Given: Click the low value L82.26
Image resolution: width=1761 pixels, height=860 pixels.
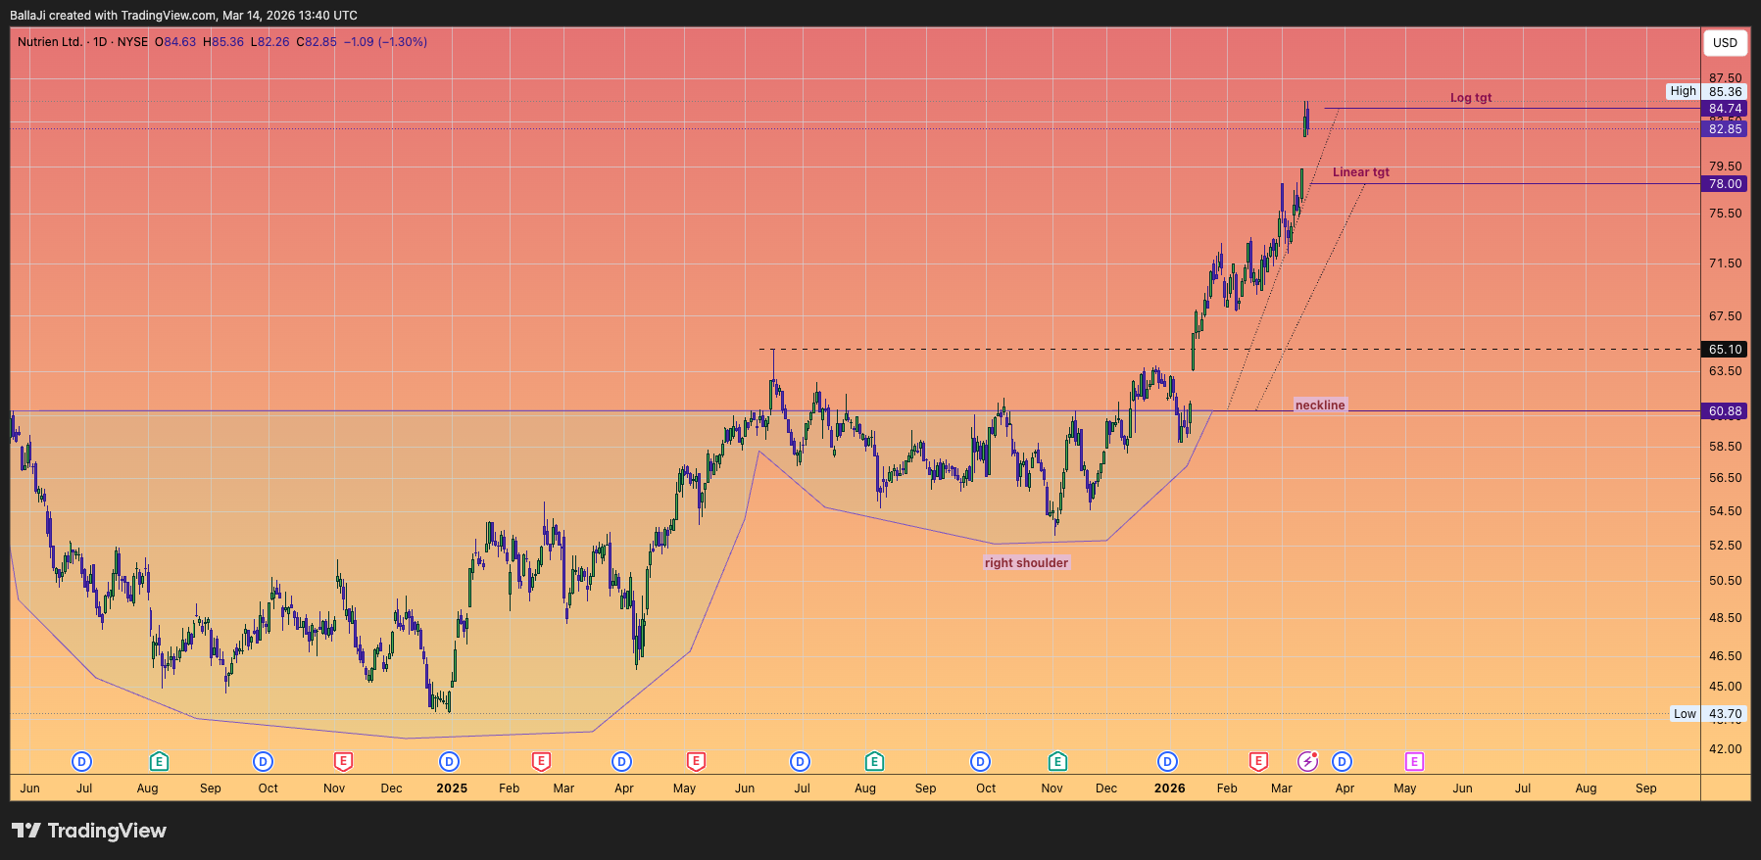Looking at the screenshot, I should [x=270, y=42].
